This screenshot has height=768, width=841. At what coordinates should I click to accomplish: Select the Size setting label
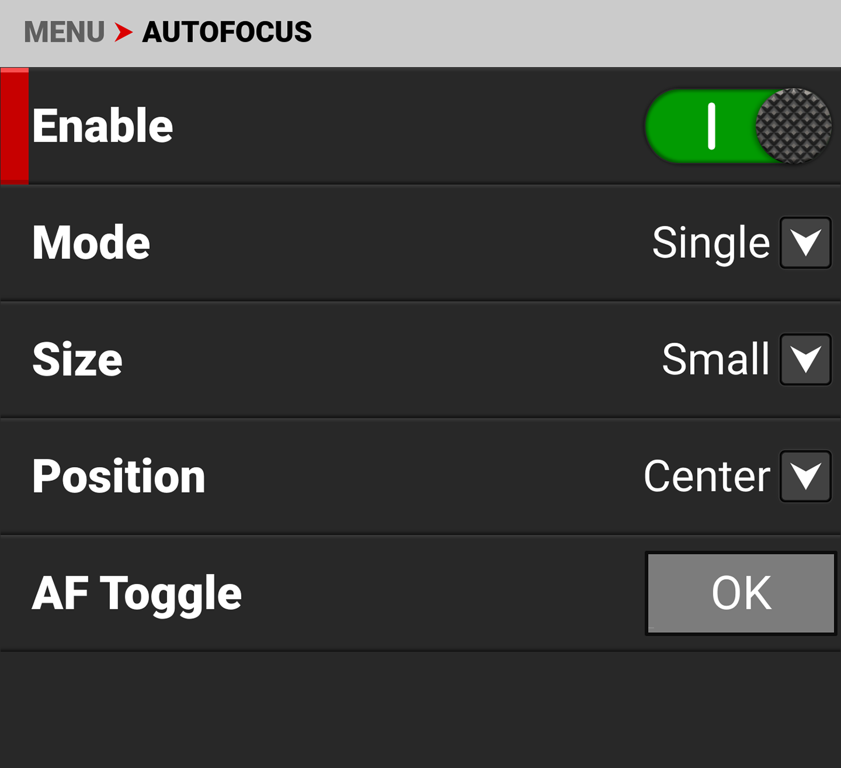click(77, 359)
